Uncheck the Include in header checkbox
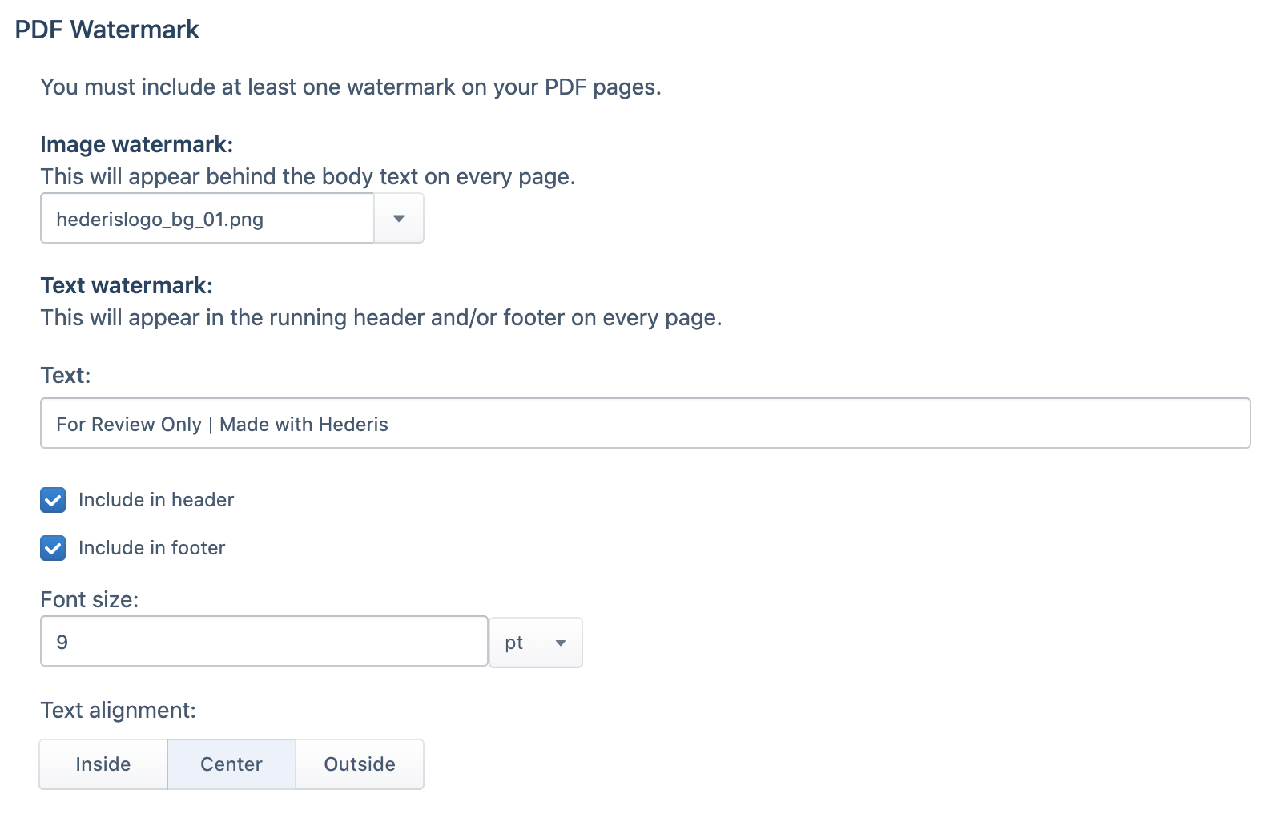Image resolution: width=1272 pixels, height=814 pixels. click(53, 500)
